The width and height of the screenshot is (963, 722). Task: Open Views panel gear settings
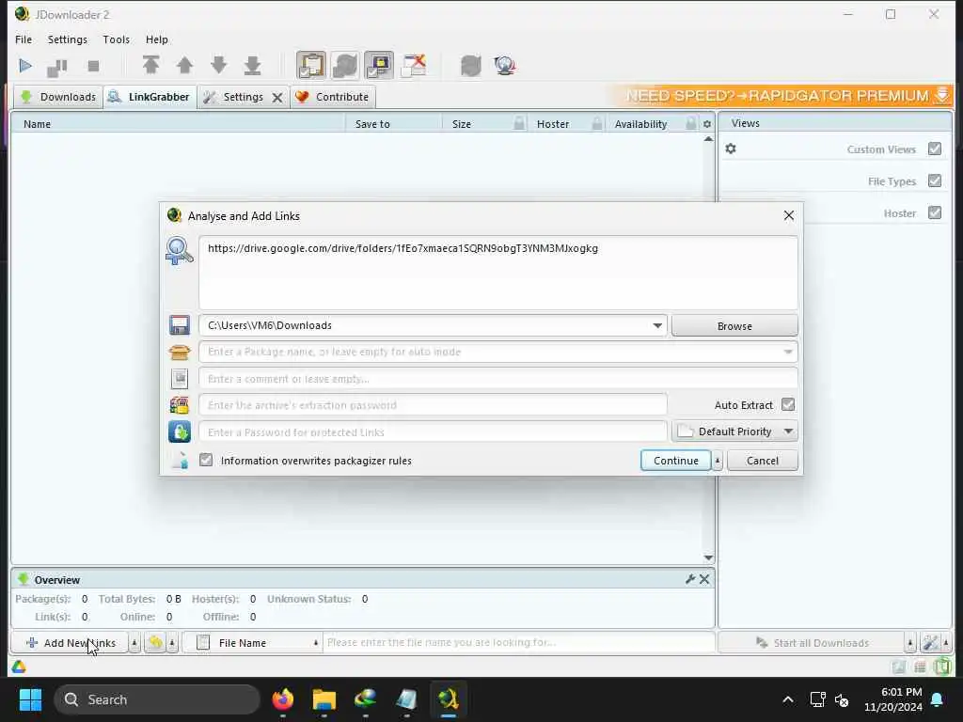tap(730, 149)
